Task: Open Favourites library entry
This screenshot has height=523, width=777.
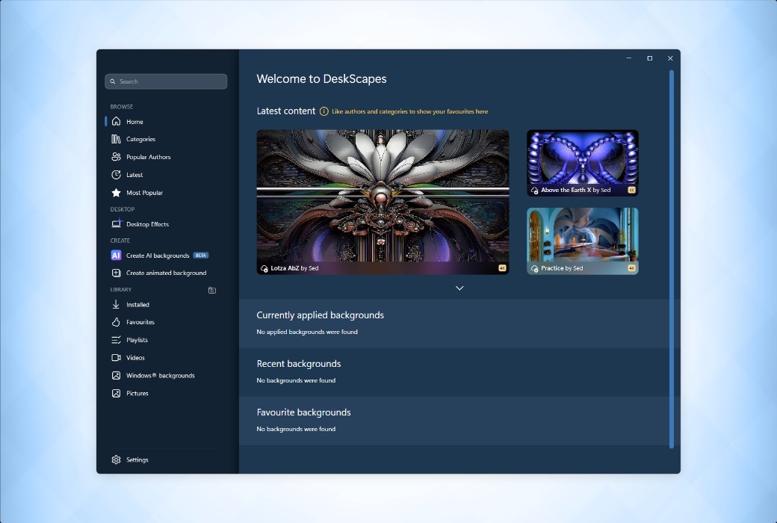Action: point(140,322)
